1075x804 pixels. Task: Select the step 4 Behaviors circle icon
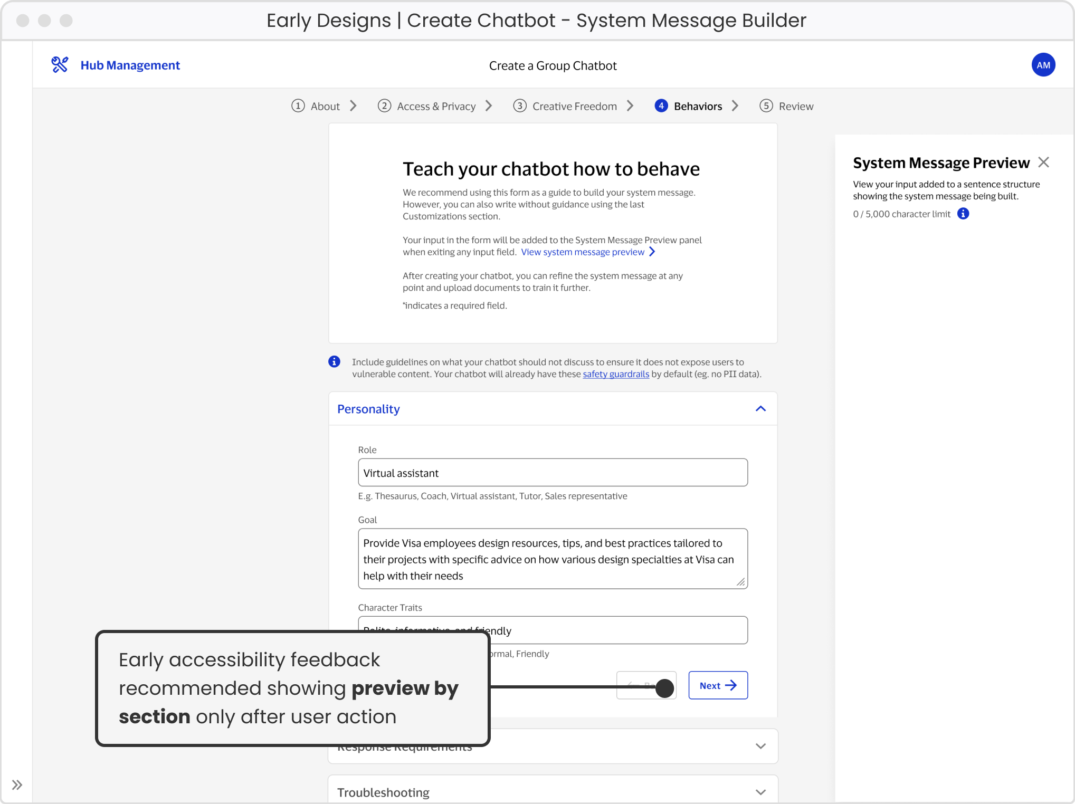click(x=661, y=106)
